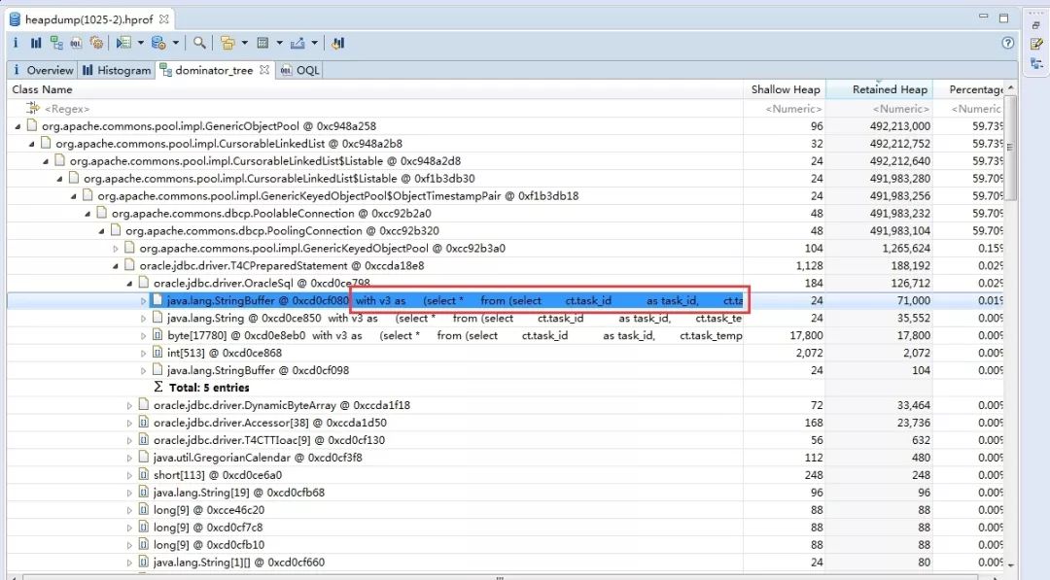Open navigation history icon in side bar
1050x580 pixels.
1036,63
